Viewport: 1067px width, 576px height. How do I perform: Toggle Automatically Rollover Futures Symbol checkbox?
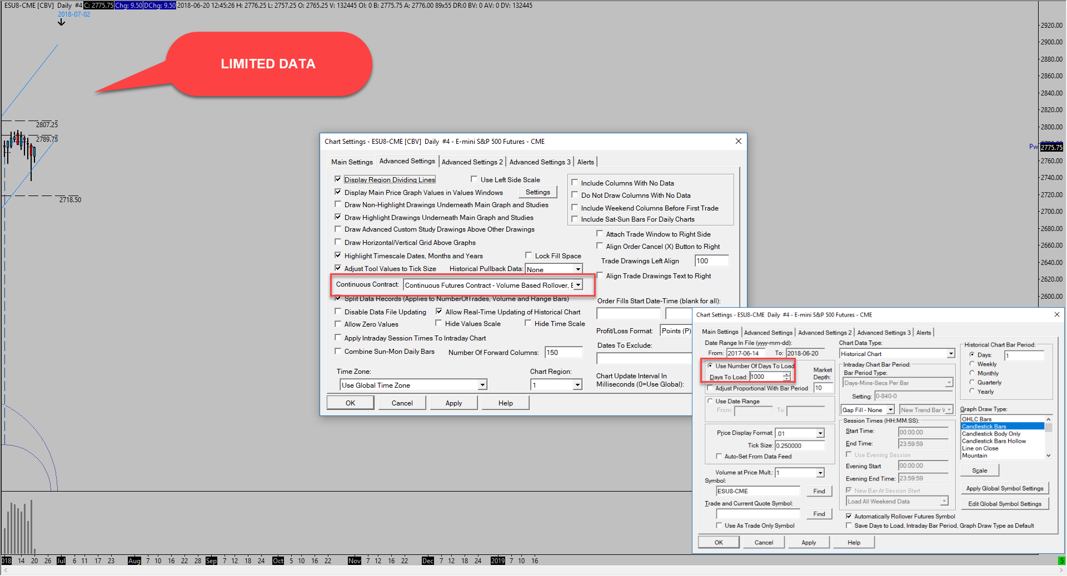click(849, 516)
